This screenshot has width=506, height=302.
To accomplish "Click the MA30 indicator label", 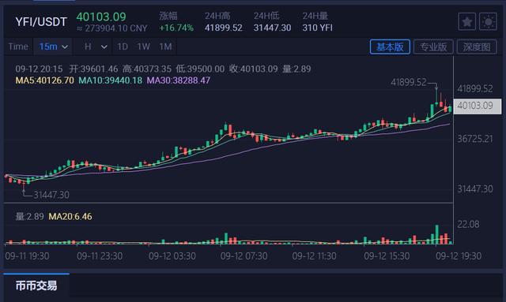I will tap(178, 80).
